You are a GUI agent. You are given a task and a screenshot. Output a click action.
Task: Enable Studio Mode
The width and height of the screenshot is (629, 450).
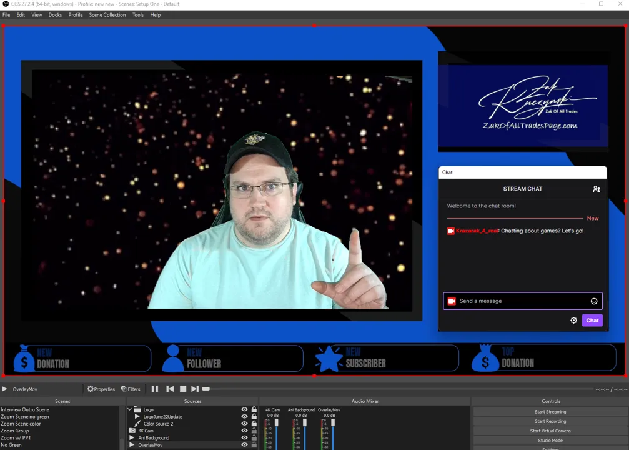550,440
